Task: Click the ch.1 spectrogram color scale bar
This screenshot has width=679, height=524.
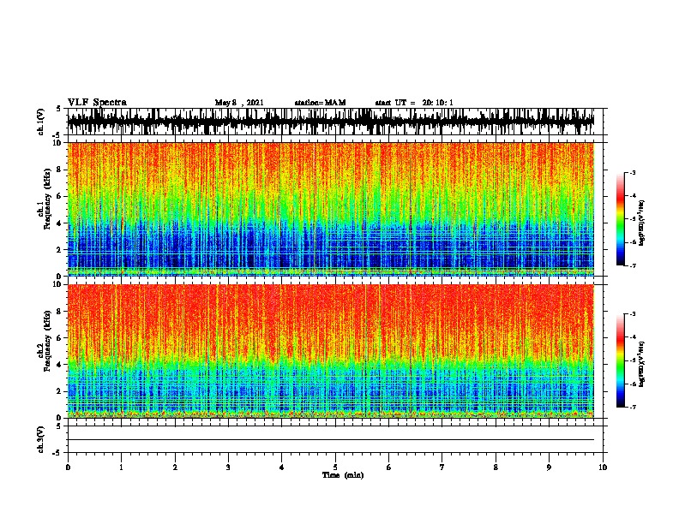Action: 620,219
